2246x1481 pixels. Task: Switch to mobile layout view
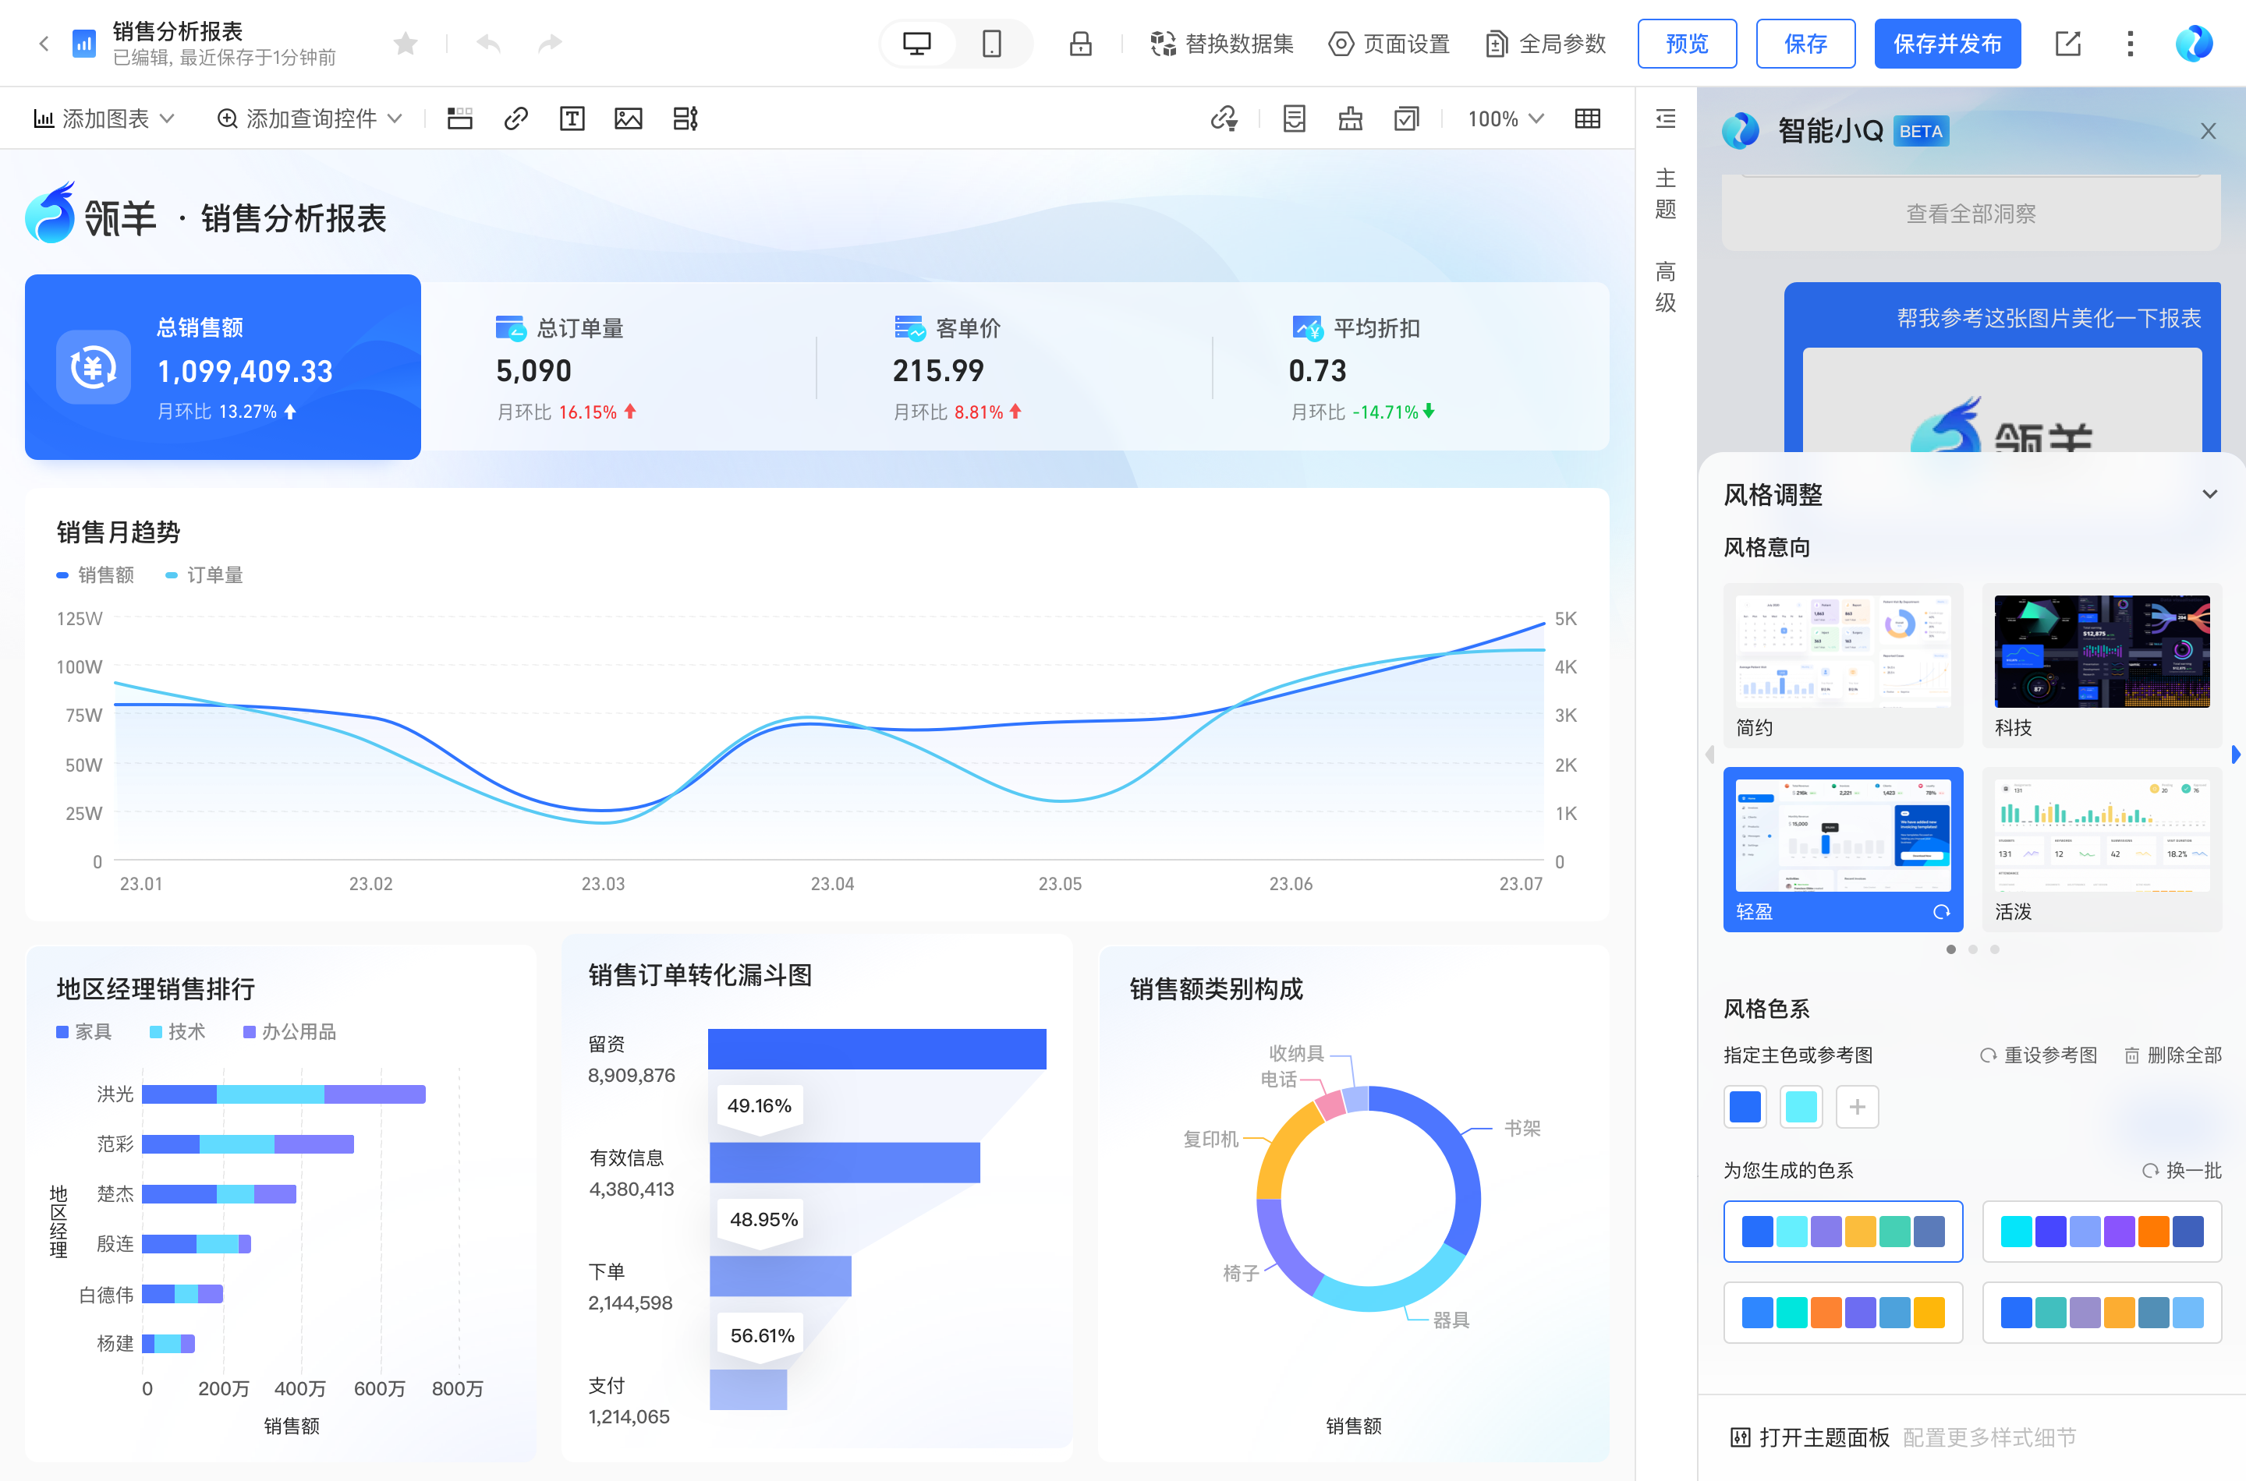(x=991, y=44)
